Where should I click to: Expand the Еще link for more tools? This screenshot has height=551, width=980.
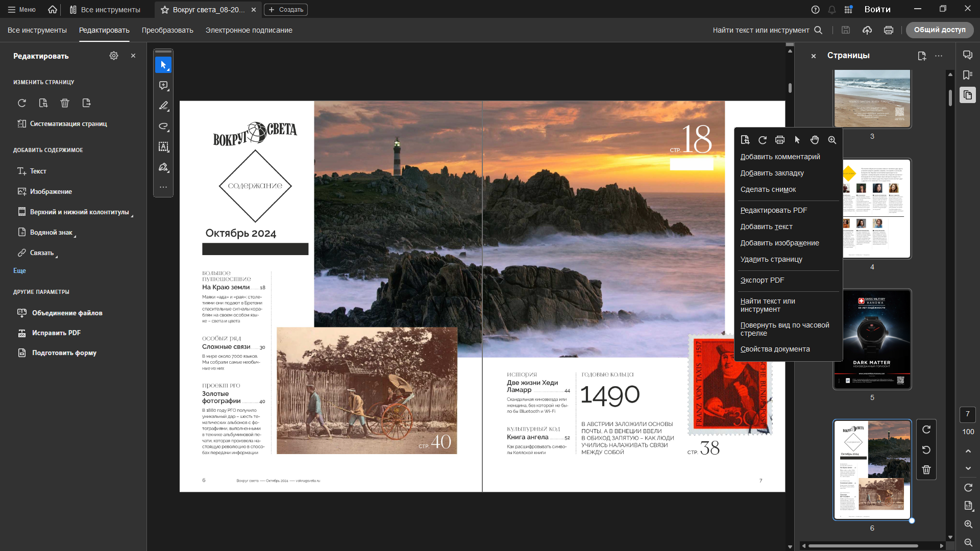point(19,271)
